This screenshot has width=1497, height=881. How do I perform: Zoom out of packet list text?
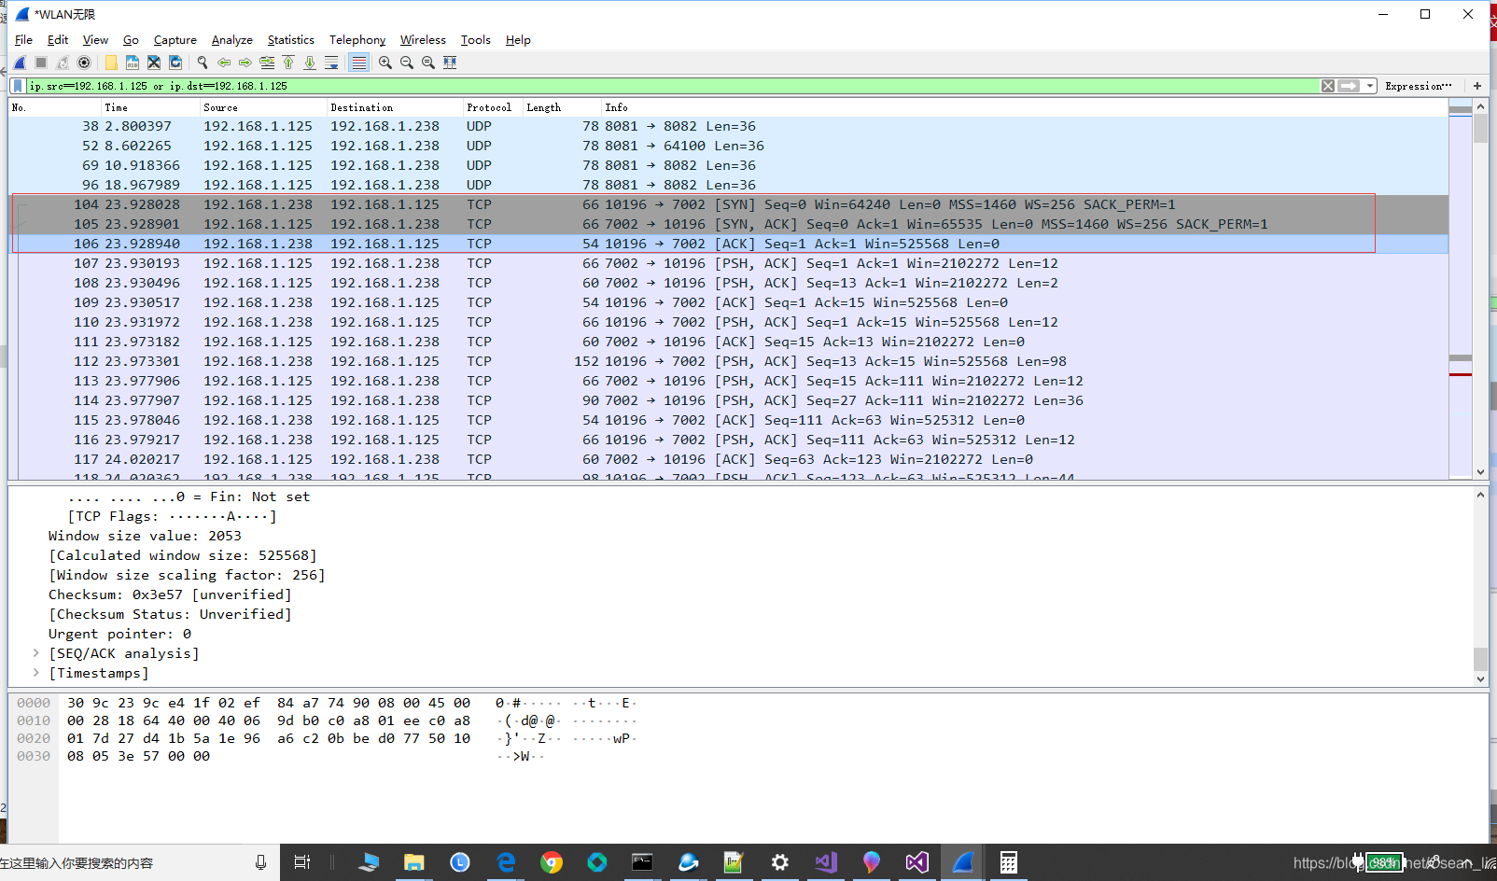407,63
